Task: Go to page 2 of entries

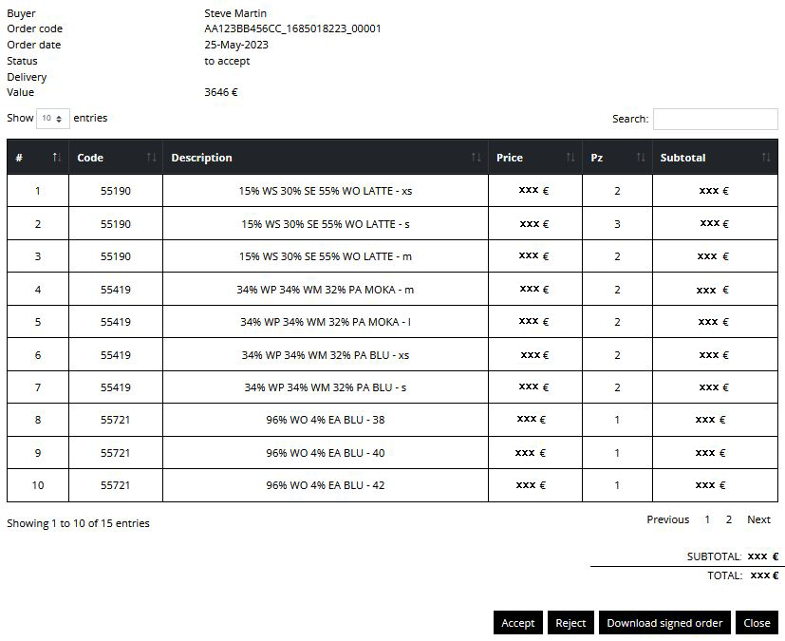Action: click(728, 519)
